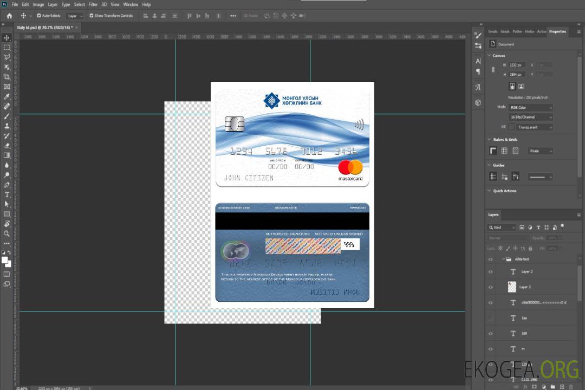The width and height of the screenshot is (585, 390).
Task: Hide Layer 3 visibility eye
Action: pyautogui.click(x=491, y=288)
